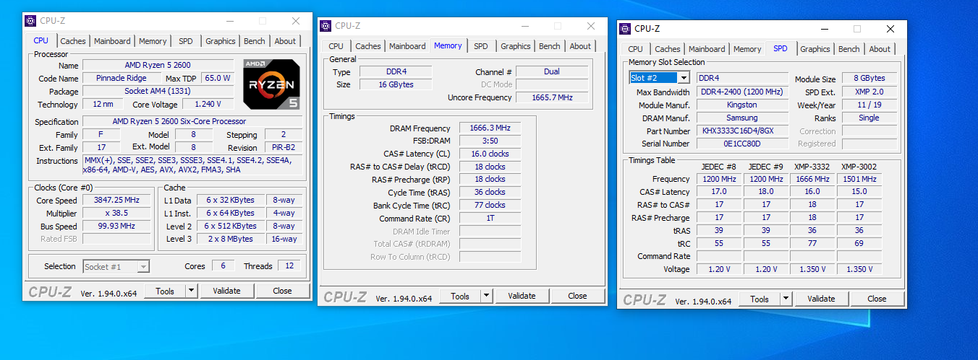This screenshot has height=360, width=978.
Task: Click the CPU-Z title bar icon in the leftmost window
Action: (x=30, y=21)
